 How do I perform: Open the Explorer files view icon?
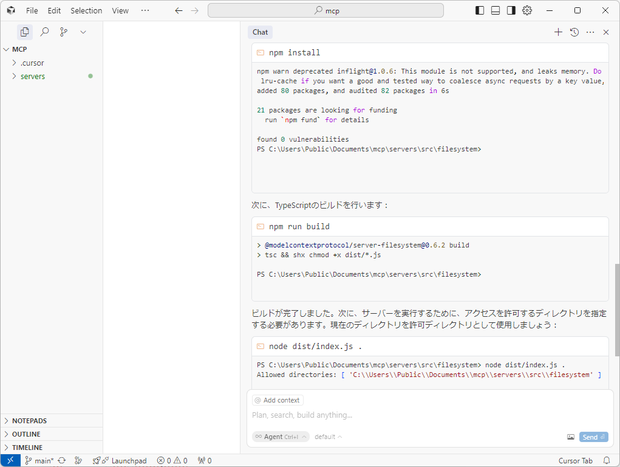(x=24, y=32)
